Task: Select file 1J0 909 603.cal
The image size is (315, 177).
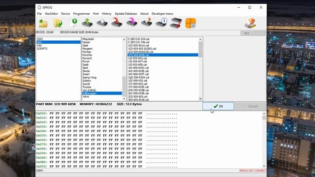Action: tap(163, 58)
